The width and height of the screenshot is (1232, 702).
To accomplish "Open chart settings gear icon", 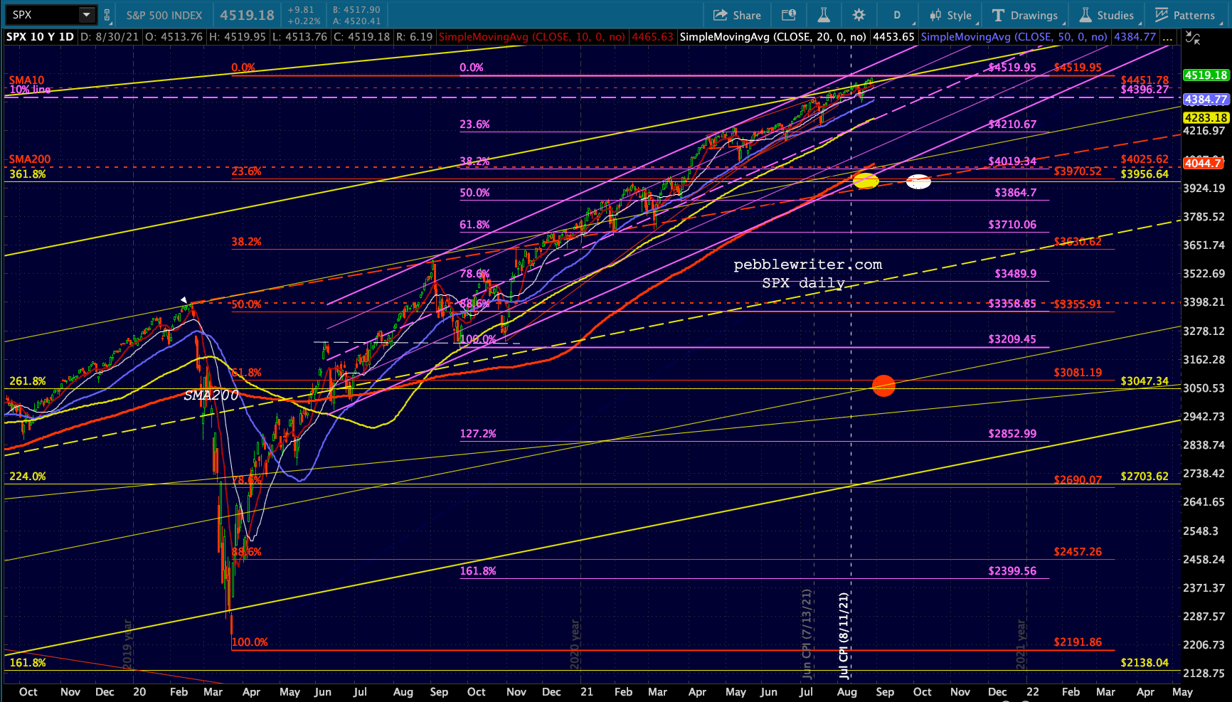I will click(x=859, y=15).
